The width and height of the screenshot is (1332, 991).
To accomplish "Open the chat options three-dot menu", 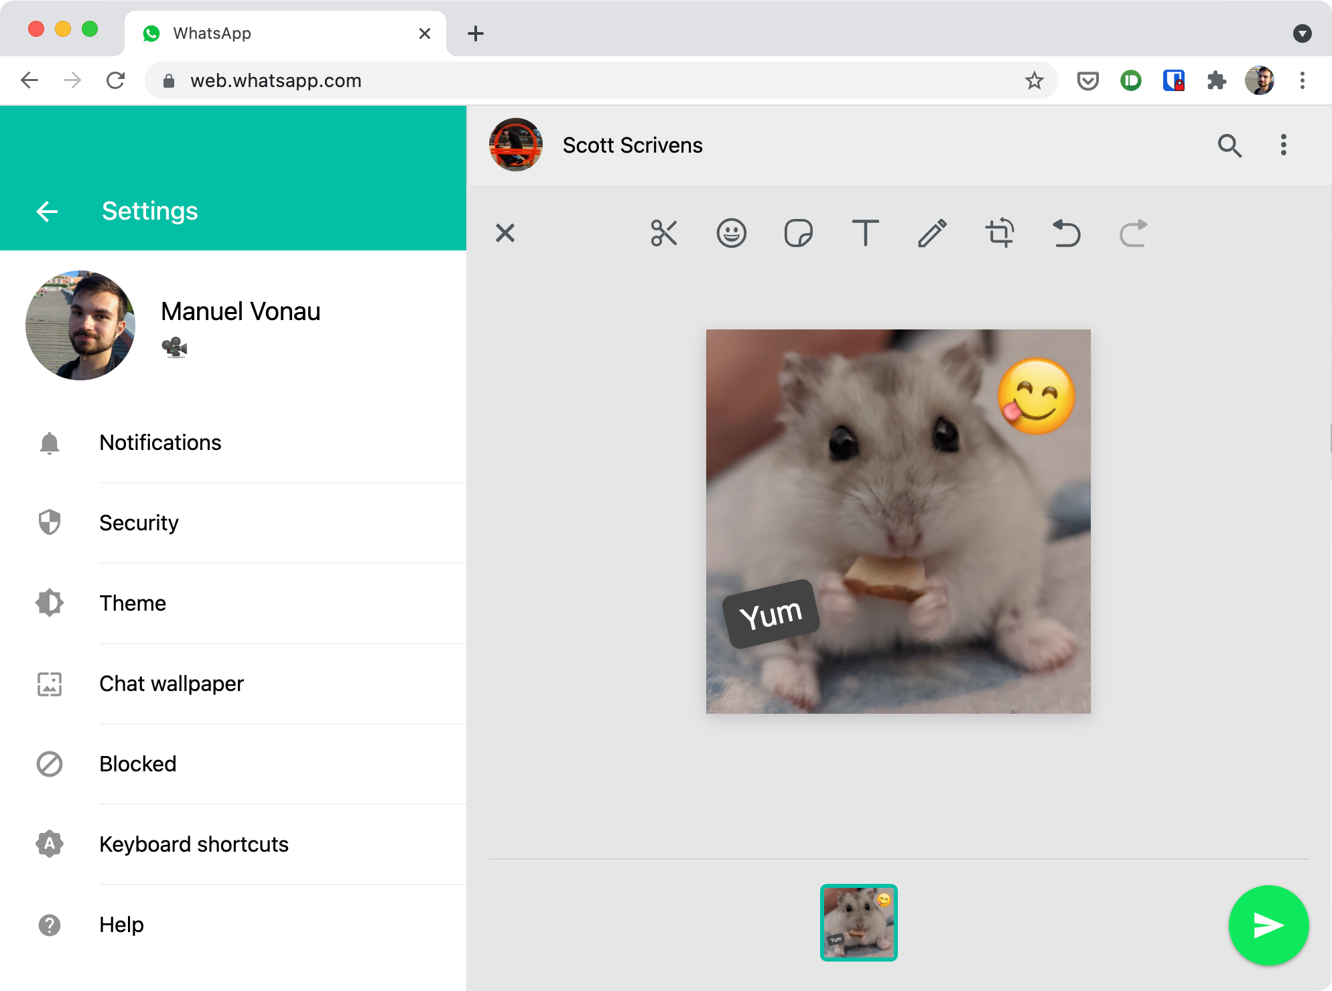I will click(x=1284, y=145).
